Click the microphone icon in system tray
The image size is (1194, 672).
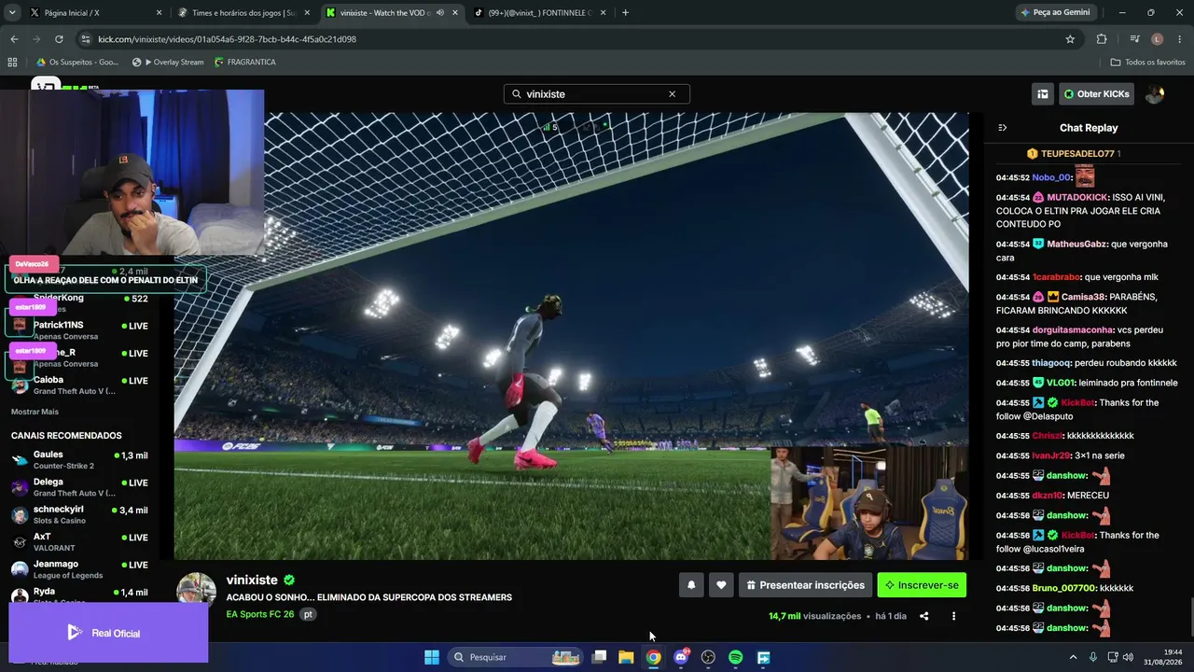[1093, 657]
